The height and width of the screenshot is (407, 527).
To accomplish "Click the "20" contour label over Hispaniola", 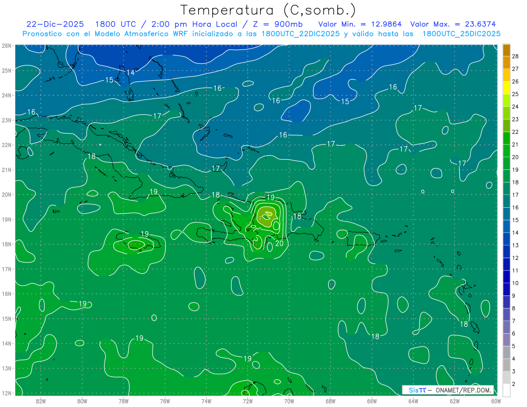I will (279, 243).
